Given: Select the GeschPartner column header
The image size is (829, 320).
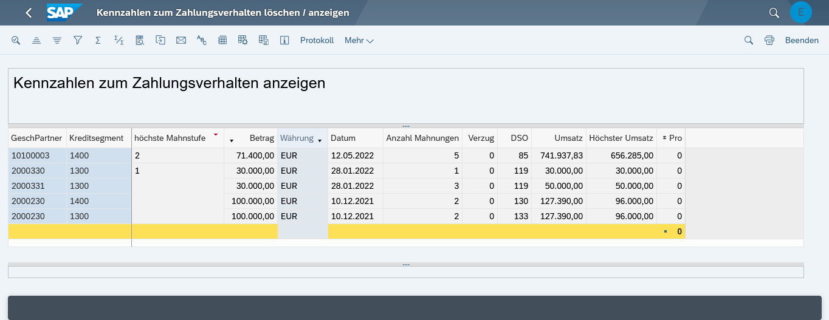Looking at the screenshot, I should click(x=37, y=138).
